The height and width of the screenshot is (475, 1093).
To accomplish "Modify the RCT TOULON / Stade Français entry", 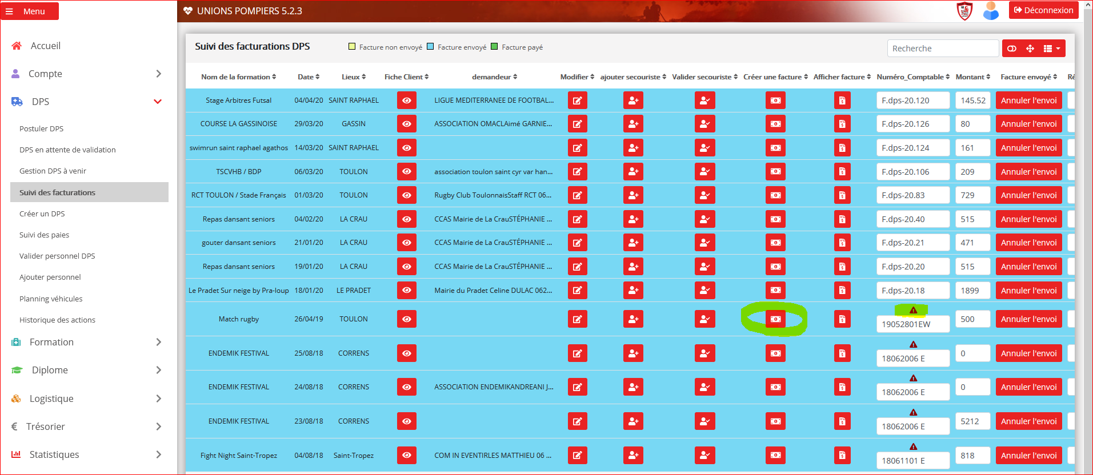I will click(577, 195).
